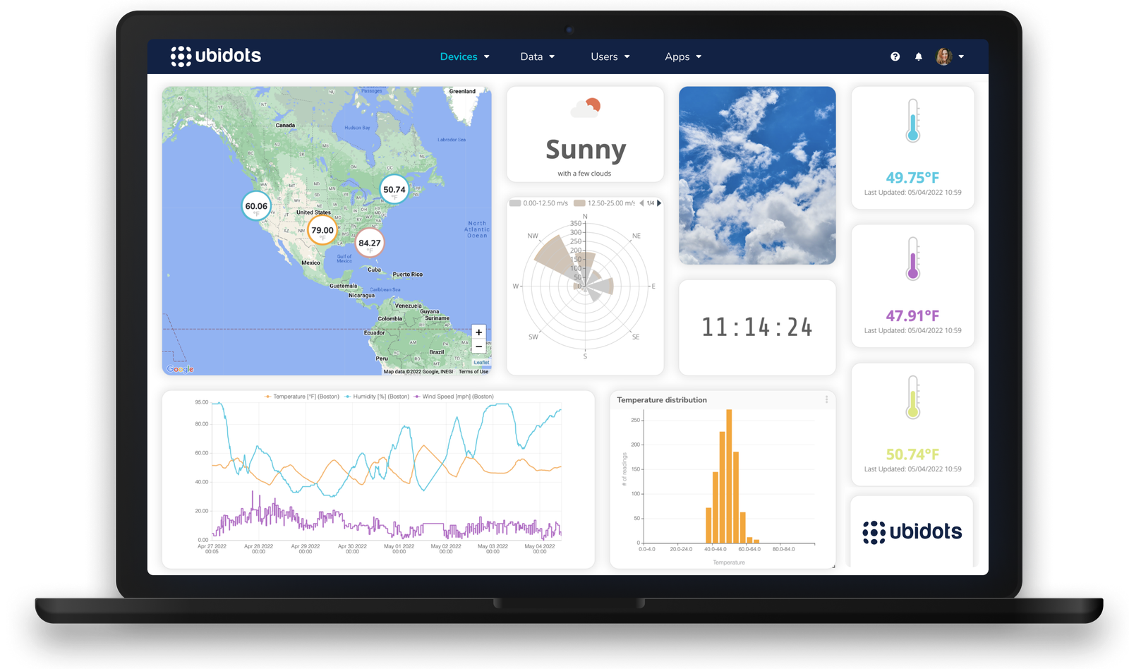Advance the wind rose legend to next page

point(660,203)
